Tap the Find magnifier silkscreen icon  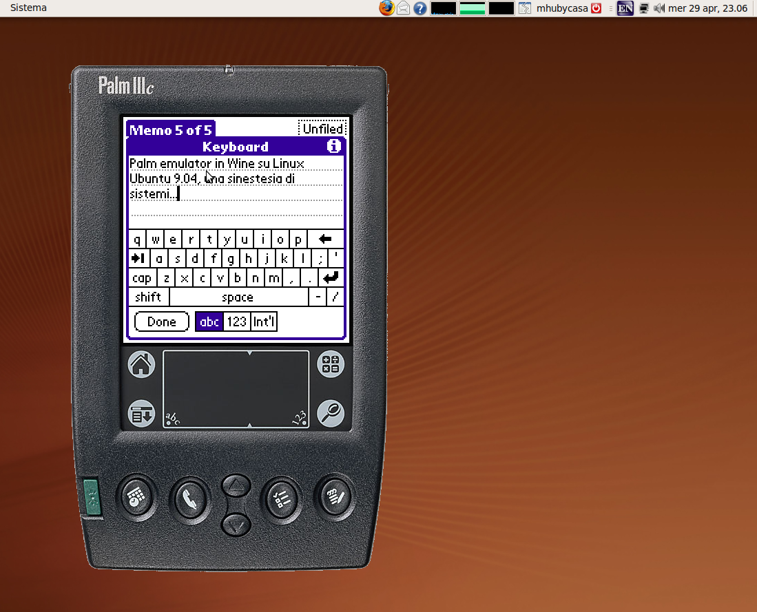[x=331, y=414]
